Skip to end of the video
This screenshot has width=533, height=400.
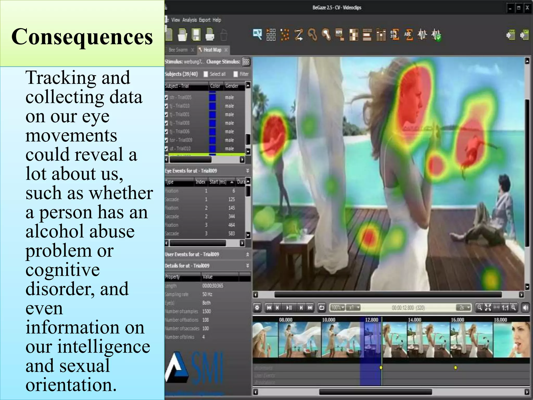click(310, 308)
